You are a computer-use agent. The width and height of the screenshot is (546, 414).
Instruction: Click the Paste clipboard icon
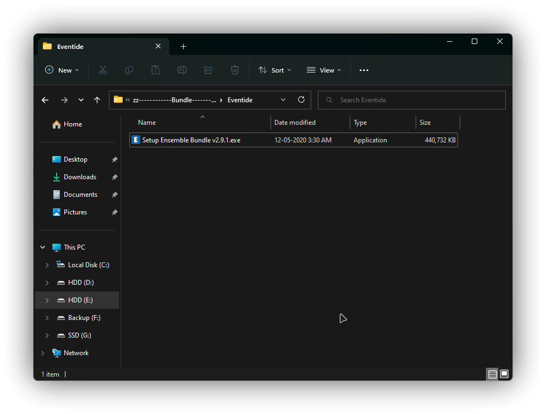(155, 70)
